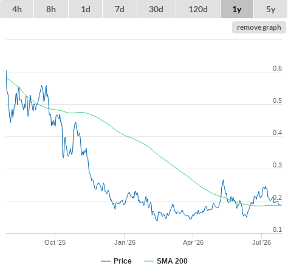Click the Apr '26 axis label
288x277 pixels.
[x=193, y=242]
